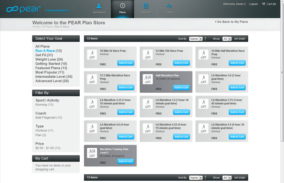Click Half Marathon Plan group-runner icon
284x183 pixels.
(x=147, y=79)
